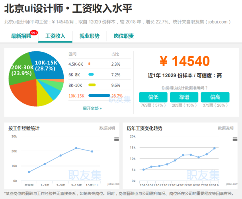Expand the full salary range list 展开全部
The width and height of the screenshot is (242, 199).
point(92,108)
